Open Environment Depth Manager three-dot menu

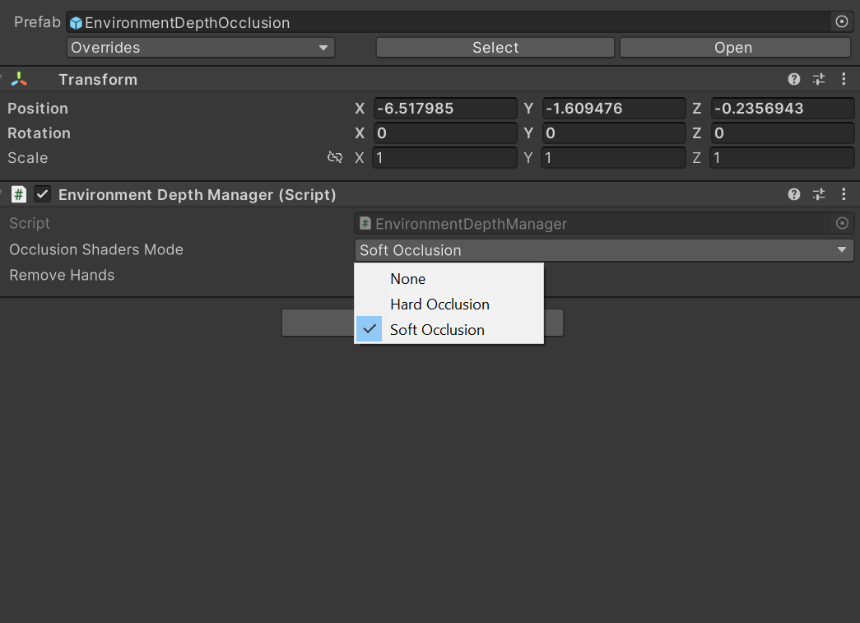point(844,195)
